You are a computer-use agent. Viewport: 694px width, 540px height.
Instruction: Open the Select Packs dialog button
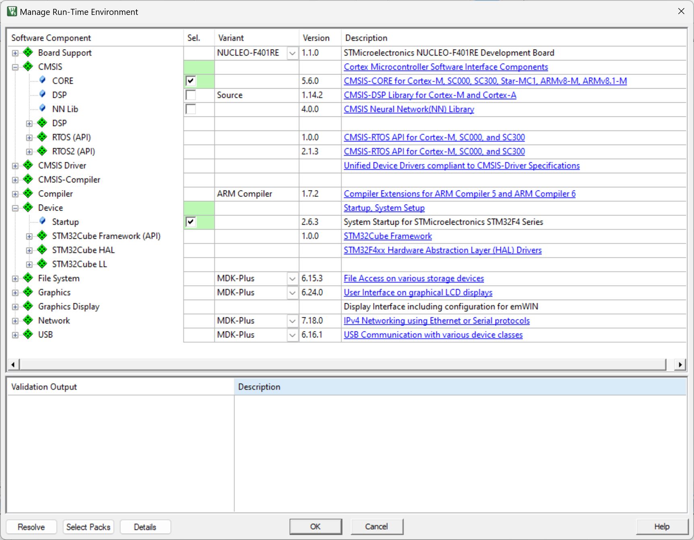pyautogui.click(x=88, y=527)
